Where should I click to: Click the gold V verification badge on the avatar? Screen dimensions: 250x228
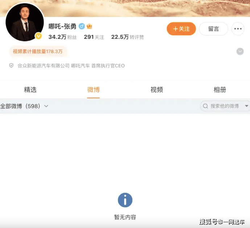[38, 36]
